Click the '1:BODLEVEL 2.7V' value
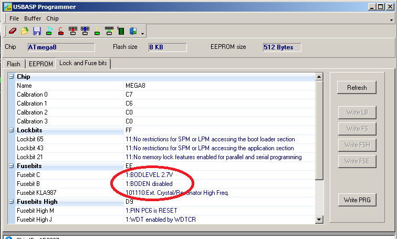This screenshot has width=397, height=239. [x=149, y=175]
